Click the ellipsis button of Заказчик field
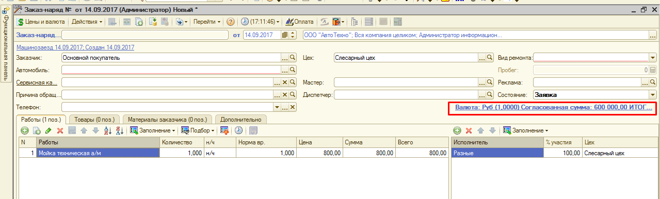The width and height of the screenshot is (660, 199). 284,58
